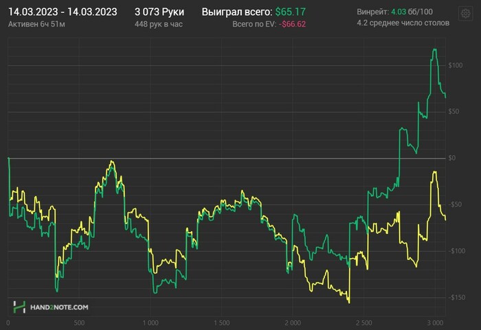481x330 pixels.
Task: Click the 1 500 x-axis label
Action: coord(221,323)
